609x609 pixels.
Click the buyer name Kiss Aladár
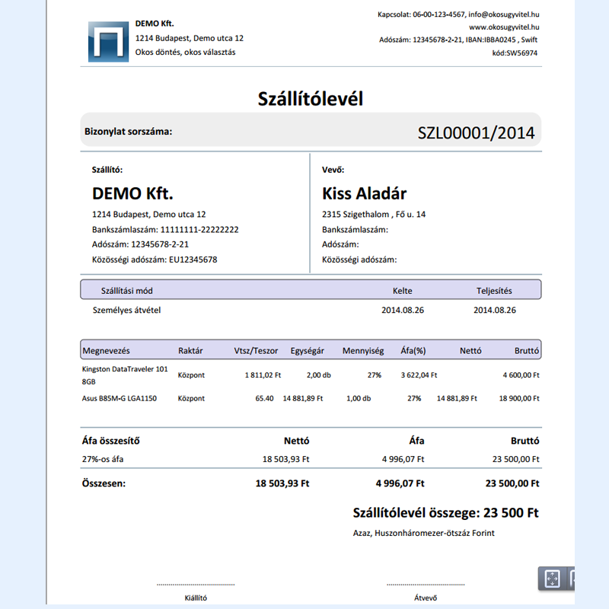coord(365,193)
